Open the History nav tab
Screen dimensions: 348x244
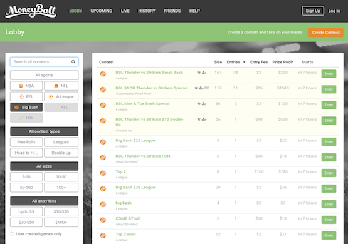147,11
